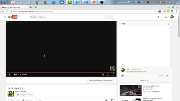Open the broadcast control panel button

[101, 81]
